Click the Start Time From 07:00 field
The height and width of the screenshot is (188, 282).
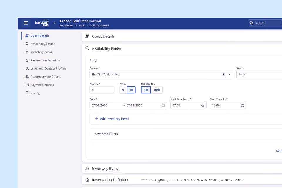(188, 105)
